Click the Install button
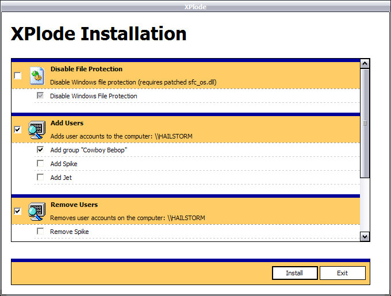 click(x=295, y=273)
